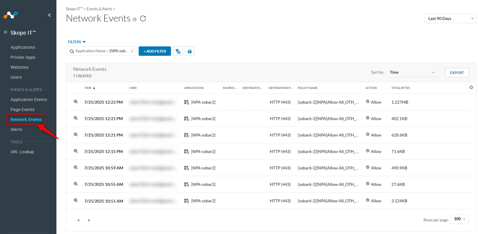Open Applications in sidebar
This screenshot has width=478, height=234.
tap(23, 47)
